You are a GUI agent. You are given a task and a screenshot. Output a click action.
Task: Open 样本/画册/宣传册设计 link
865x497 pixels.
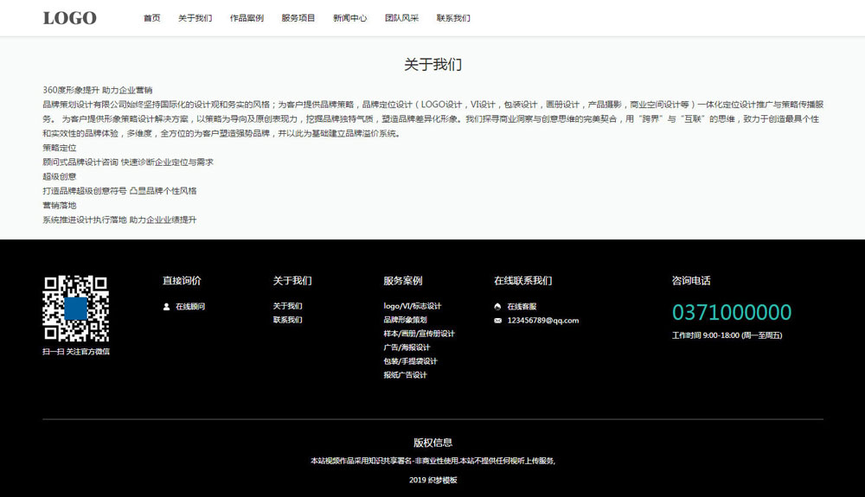point(420,334)
